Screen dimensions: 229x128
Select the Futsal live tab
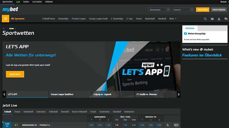click(x=93, y=112)
